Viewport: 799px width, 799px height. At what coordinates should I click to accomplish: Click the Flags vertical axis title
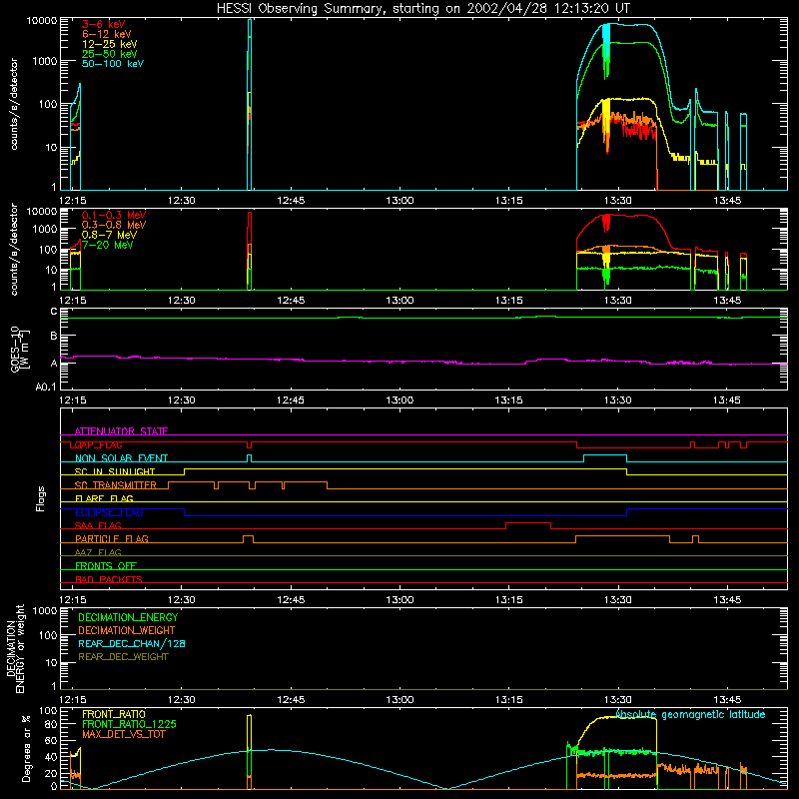coord(41,498)
